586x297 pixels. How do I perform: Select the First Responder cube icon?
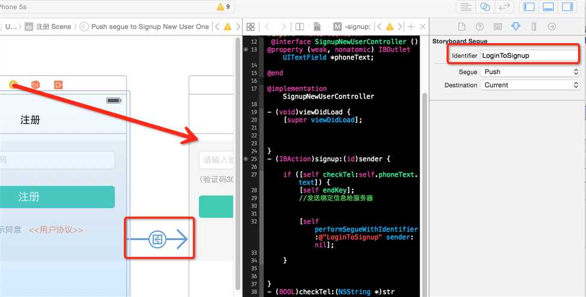(x=35, y=85)
